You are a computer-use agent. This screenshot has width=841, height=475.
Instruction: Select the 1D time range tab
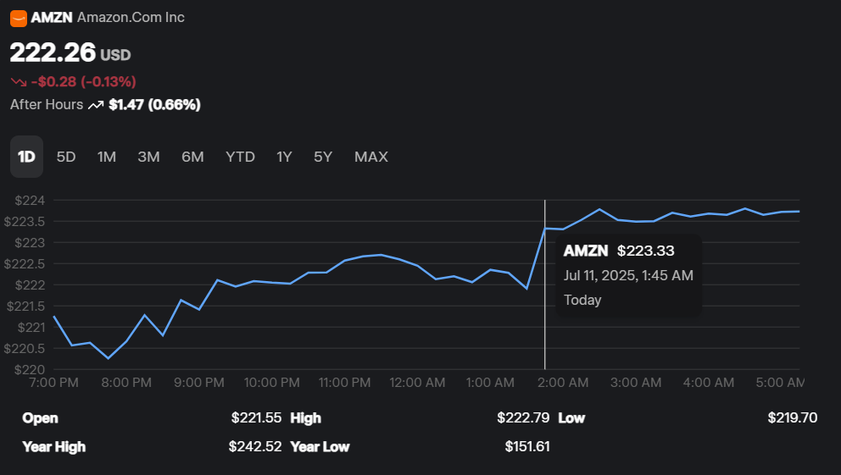tap(26, 157)
